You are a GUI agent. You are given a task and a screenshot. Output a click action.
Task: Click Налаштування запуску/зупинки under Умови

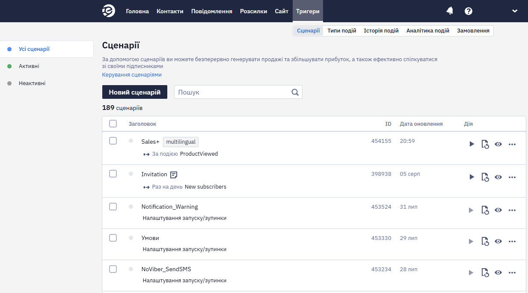pyautogui.click(x=184, y=249)
